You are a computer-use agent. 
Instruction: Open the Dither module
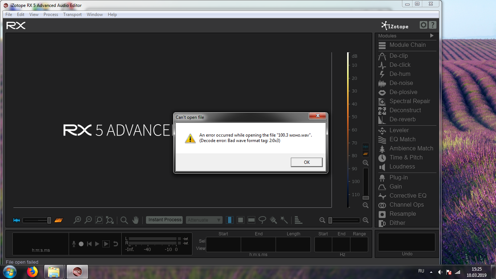tap(407, 223)
